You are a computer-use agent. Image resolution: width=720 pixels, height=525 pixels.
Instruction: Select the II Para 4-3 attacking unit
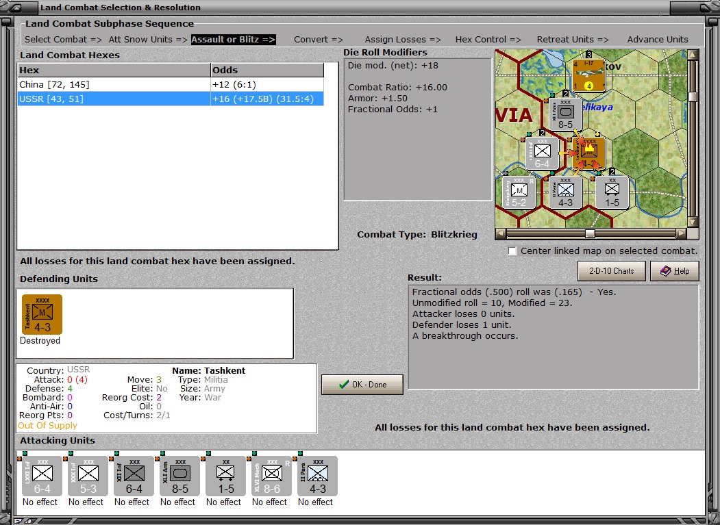[x=318, y=476]
